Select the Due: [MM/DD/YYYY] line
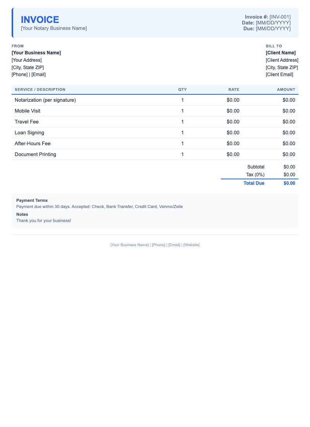The width and height of the screenshot is (310, 427). (x=267, y=29)
